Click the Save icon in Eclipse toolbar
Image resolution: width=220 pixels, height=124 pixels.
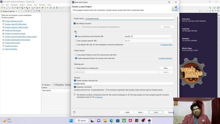7,8
